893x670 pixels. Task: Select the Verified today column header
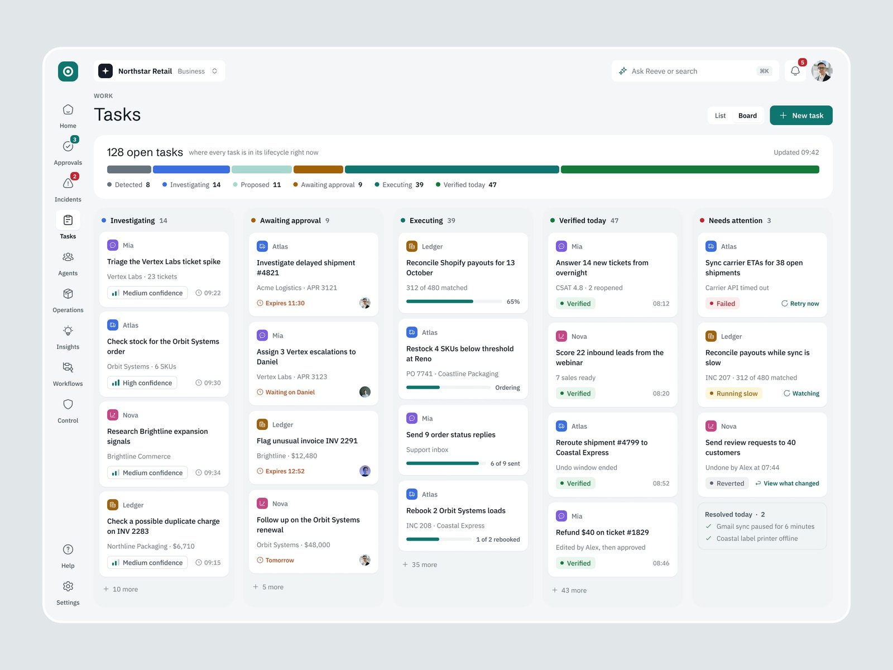tap(584, 221)
